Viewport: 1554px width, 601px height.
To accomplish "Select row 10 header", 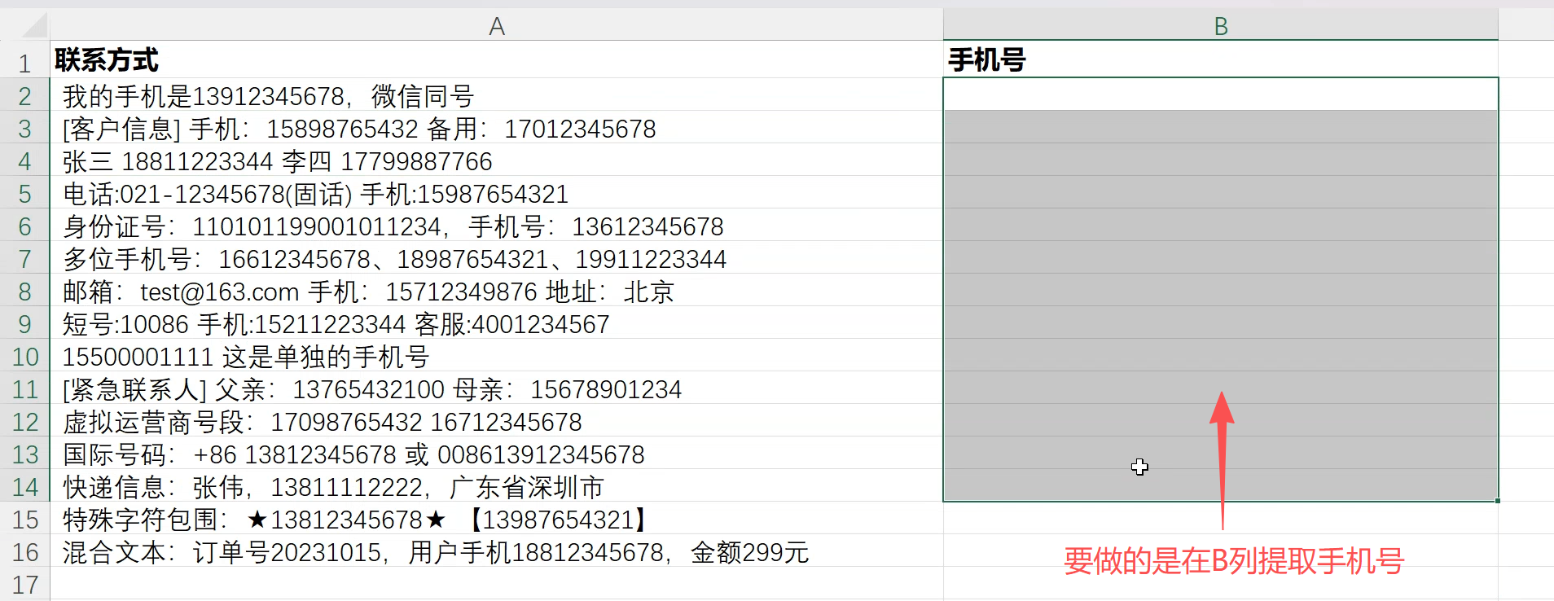I will 24,357.
